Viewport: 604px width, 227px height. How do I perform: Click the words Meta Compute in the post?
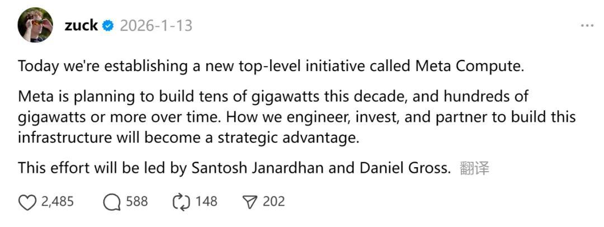point(469,66)
